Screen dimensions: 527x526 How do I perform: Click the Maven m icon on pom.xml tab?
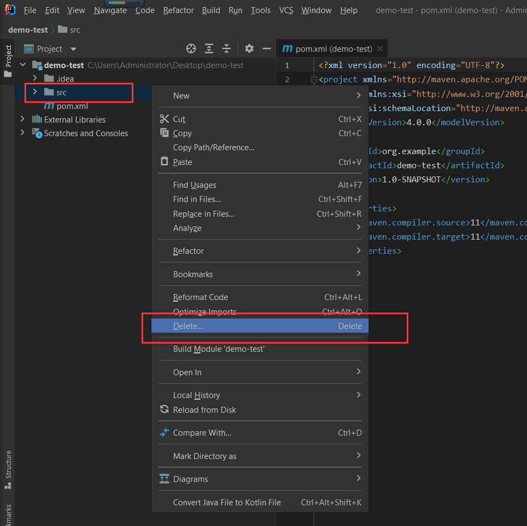click(287, 49)
